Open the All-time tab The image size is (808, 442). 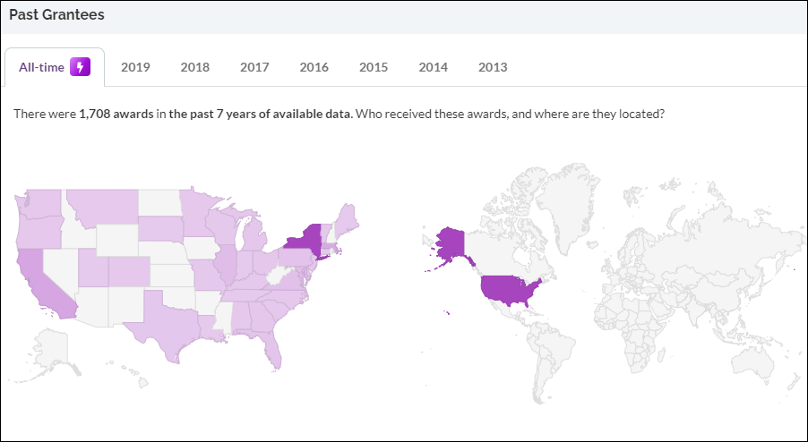pos(42,67)
